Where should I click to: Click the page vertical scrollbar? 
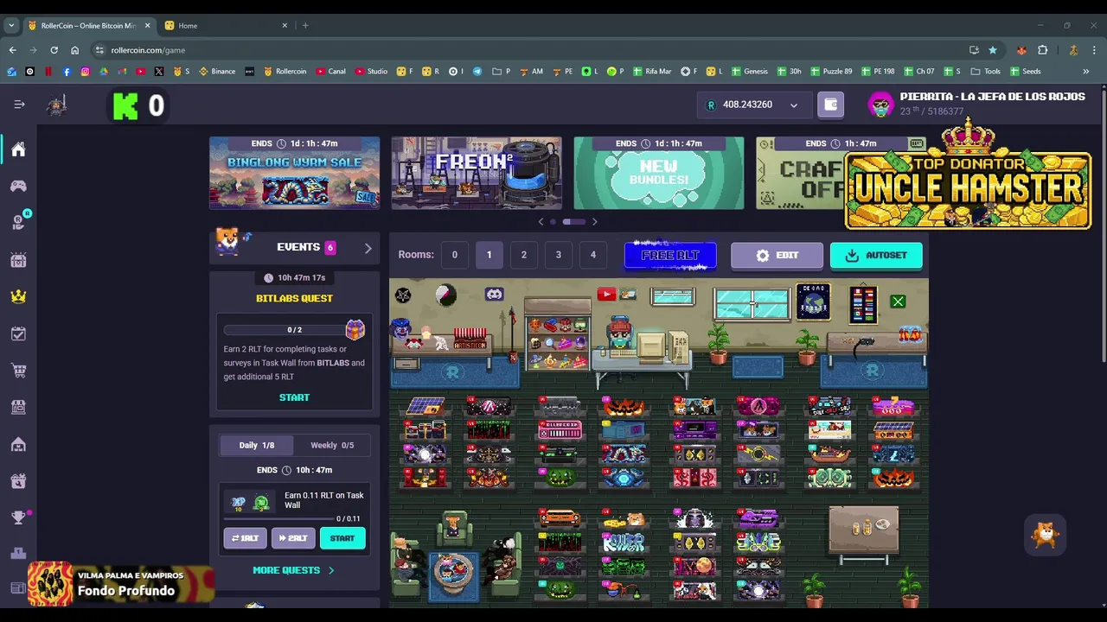1103,225
